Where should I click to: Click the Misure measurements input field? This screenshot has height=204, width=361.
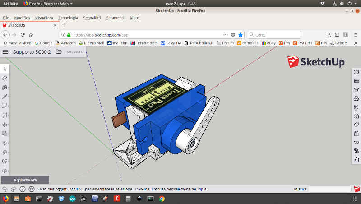[330, 189]
